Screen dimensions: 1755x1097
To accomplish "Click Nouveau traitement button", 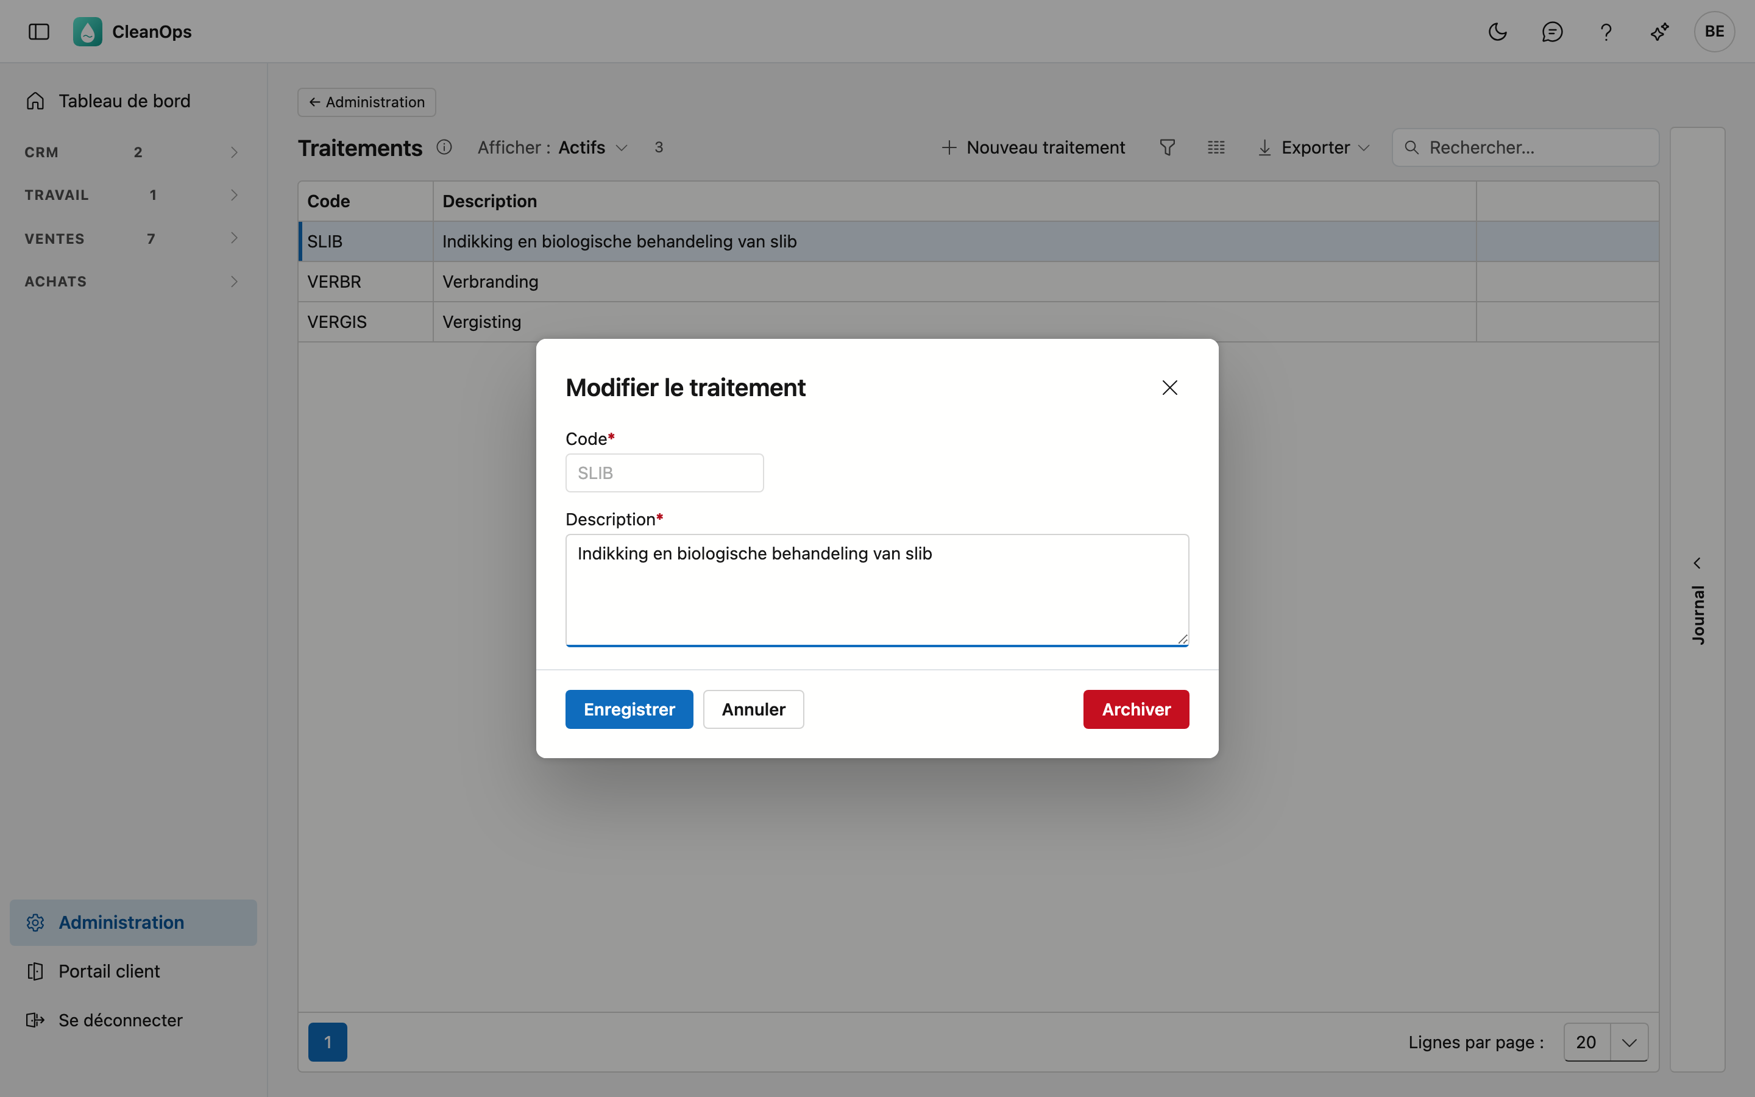I will coord(1033,147).
